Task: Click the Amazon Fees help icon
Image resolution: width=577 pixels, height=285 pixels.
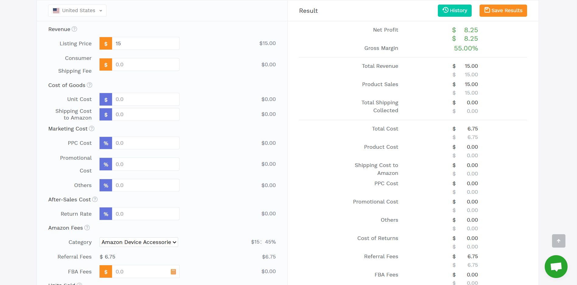Action: [87, 228]
